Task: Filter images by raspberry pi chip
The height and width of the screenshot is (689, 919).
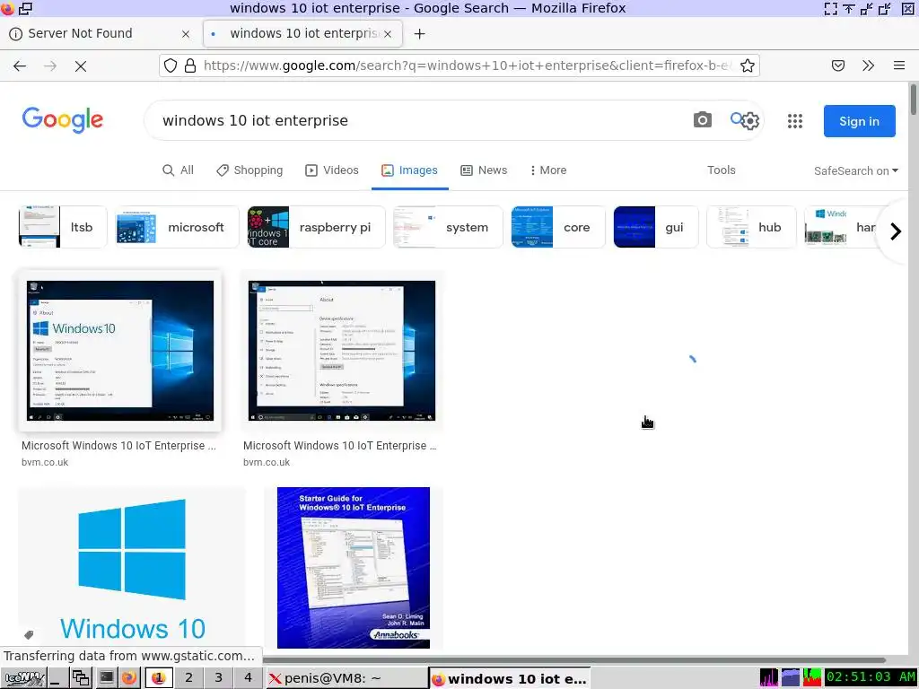Action: coord(317,227)
